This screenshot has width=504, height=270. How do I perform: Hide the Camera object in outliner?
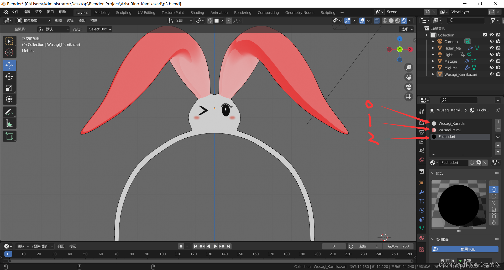492,41
